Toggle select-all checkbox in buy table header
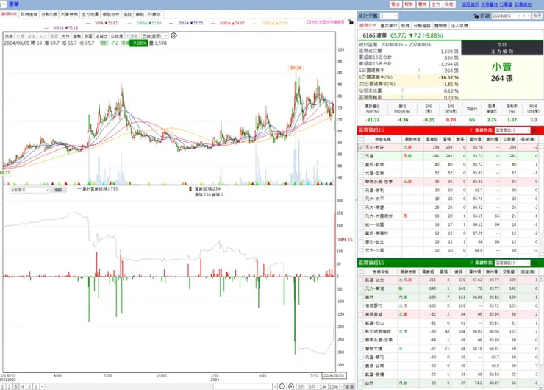Viewport: 544px width, 390px height. coord(361,139)
